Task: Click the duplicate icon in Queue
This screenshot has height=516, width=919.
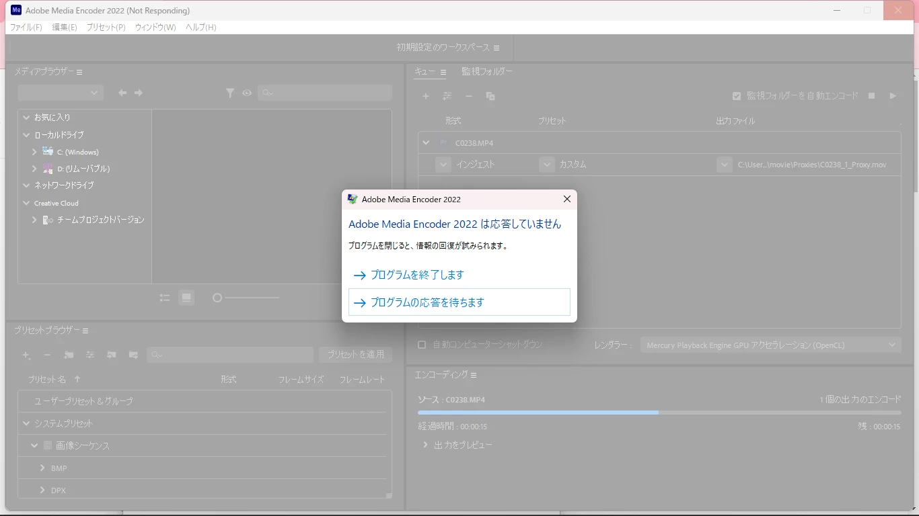Action: (x=490, y=96)
